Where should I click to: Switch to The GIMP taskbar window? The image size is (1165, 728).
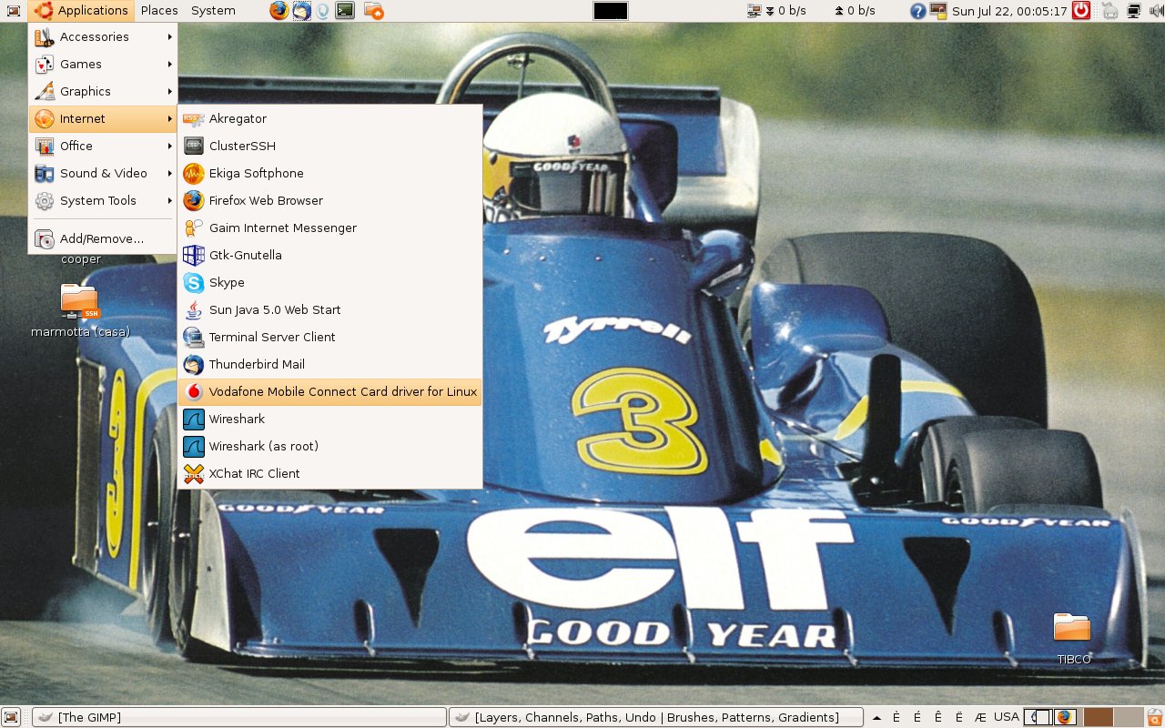(x=238, y=717)
